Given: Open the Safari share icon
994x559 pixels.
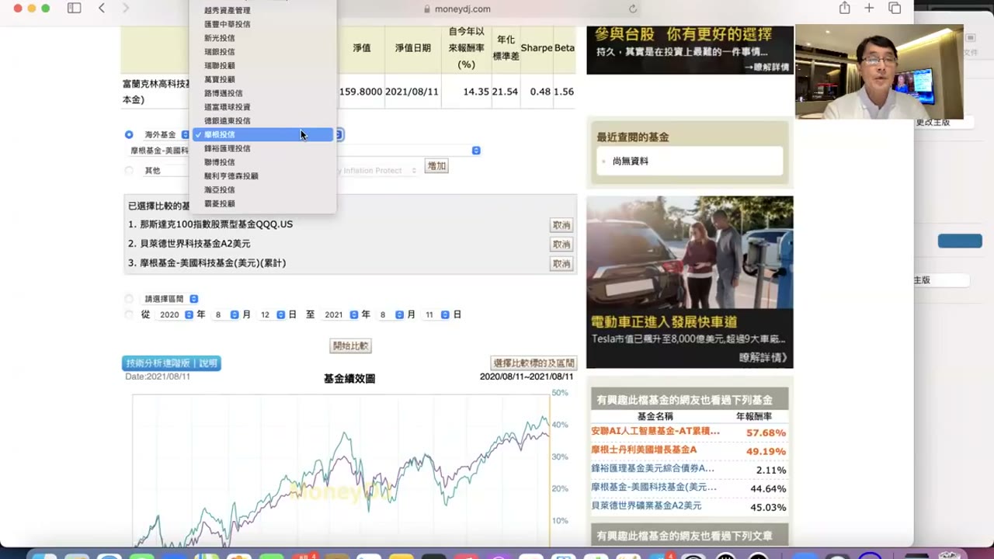Looking at the screenshot, I should click(x=844, y=9).
